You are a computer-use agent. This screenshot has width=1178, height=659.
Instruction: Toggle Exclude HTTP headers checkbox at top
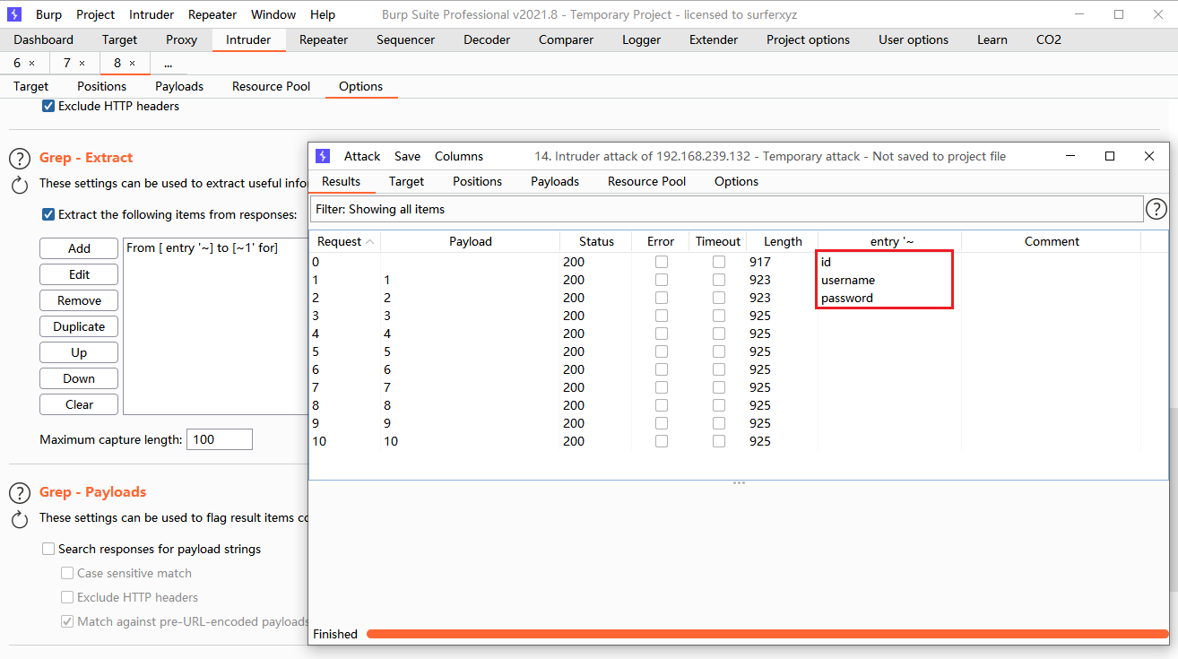point(48,106)
